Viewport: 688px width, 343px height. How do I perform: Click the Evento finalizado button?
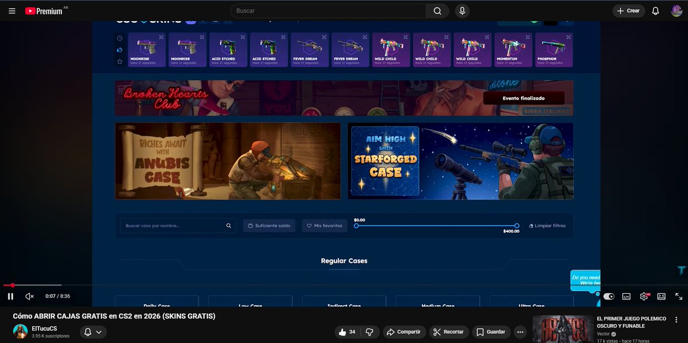[523, 98]
